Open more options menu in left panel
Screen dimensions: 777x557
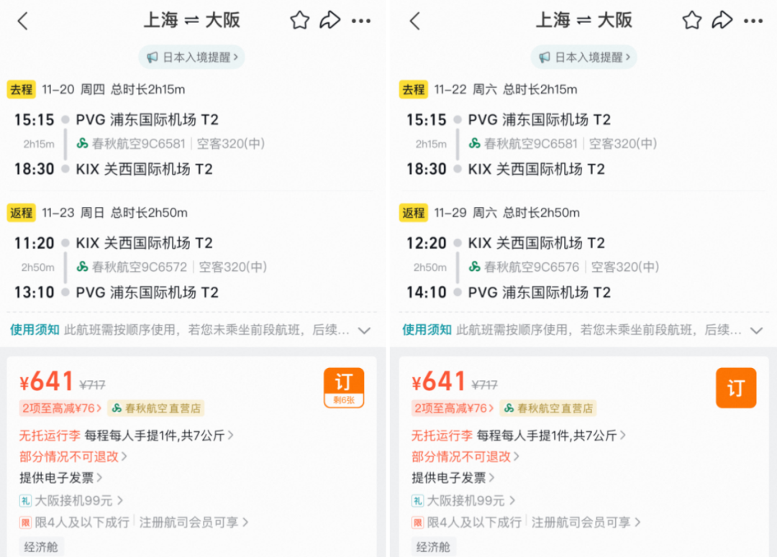(361, 21)
